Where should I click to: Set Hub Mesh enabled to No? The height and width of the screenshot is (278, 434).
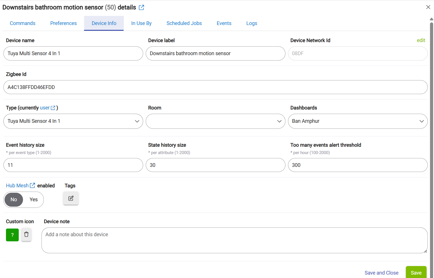(14, 200)
